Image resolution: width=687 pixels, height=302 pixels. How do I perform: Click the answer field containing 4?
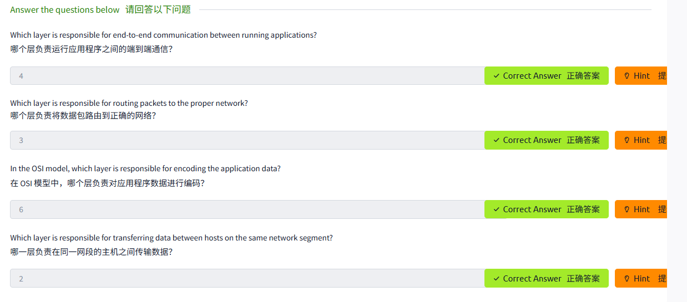click(x=247, y=76)
